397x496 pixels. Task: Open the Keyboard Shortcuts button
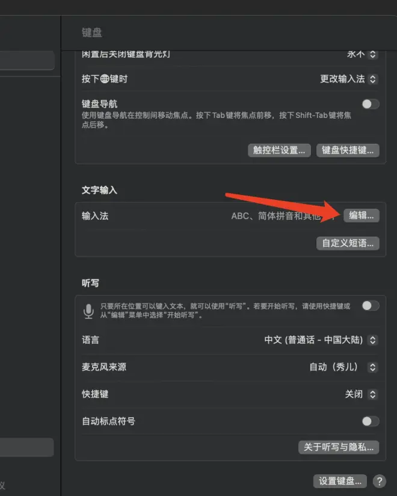[348, 150]
